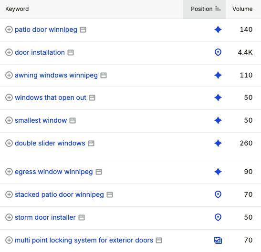The height and width of the screenshot is (252, 261).
Task: Click AI overview star icon for awning windows winnipeg
Action: (218, 75)
